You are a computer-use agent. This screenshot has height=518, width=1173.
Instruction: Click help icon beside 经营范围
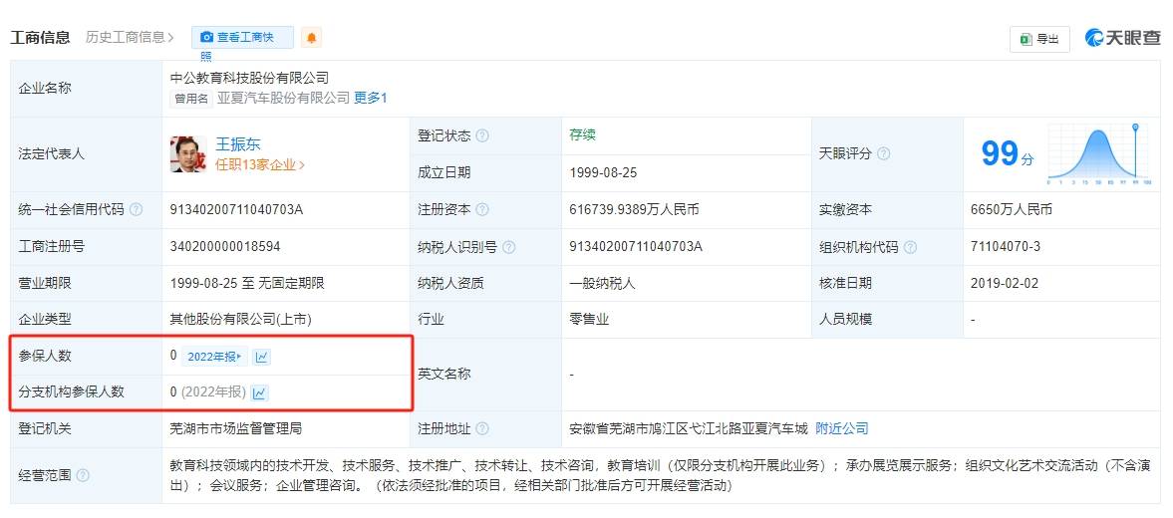click(x=83, y=475)
